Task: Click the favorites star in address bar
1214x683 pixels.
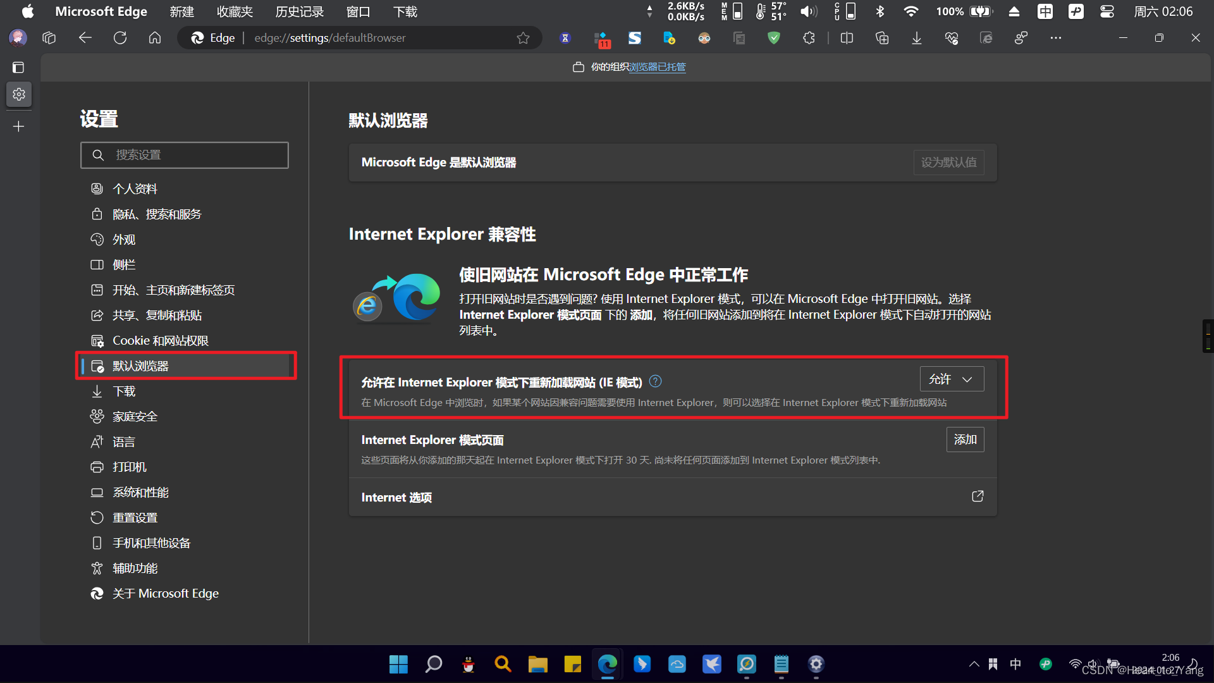Action: 523,38
